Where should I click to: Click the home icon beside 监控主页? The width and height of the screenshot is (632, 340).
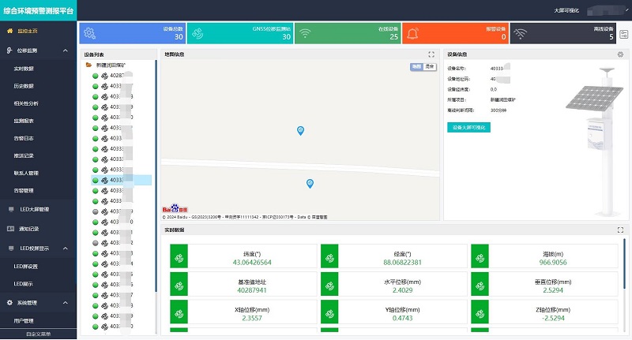click(9, 31)
